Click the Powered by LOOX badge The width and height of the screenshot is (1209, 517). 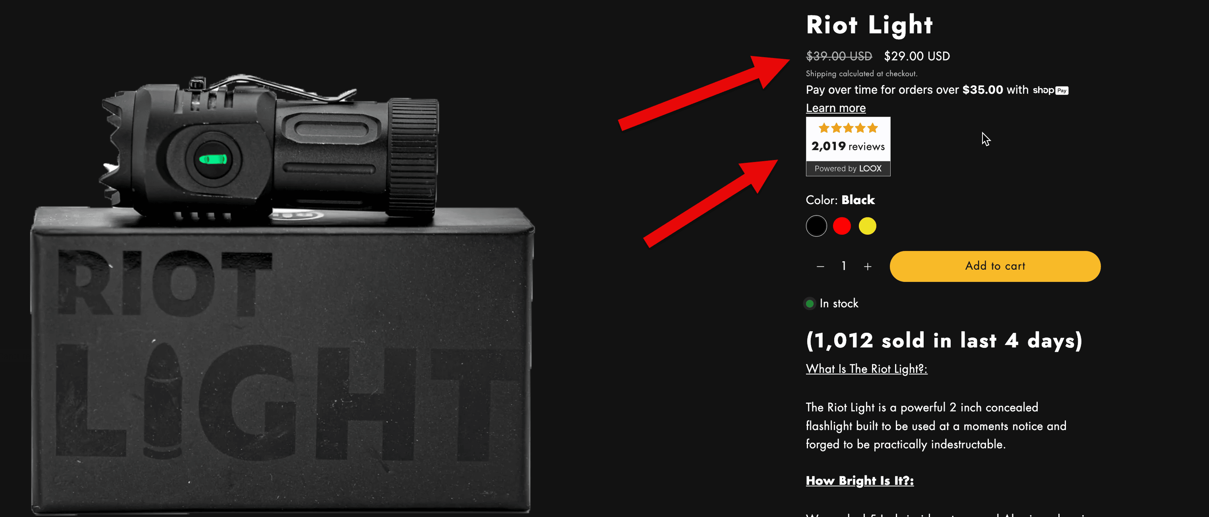pyautogui.click(x=848, y=168)
